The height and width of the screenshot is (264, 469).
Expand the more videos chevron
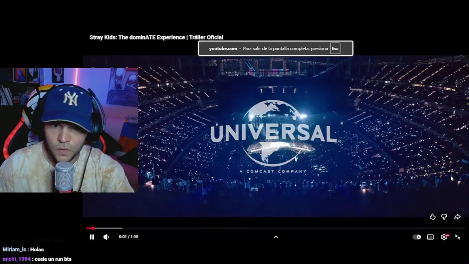pos(276,237)
